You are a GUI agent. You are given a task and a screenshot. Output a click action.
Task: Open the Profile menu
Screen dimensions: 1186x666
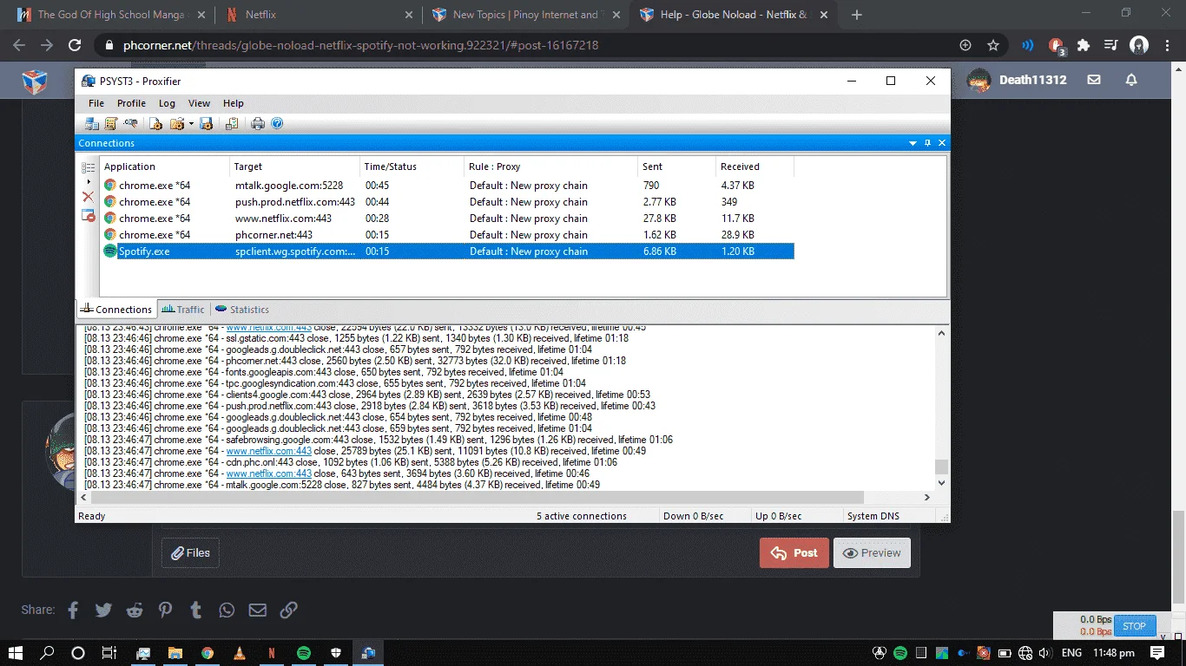pos(132,103)
